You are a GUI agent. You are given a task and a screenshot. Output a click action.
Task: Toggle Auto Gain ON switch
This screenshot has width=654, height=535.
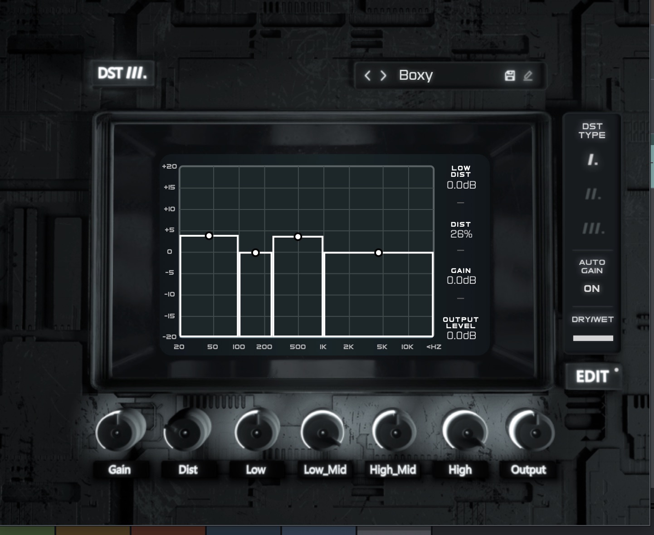(591, 289)
